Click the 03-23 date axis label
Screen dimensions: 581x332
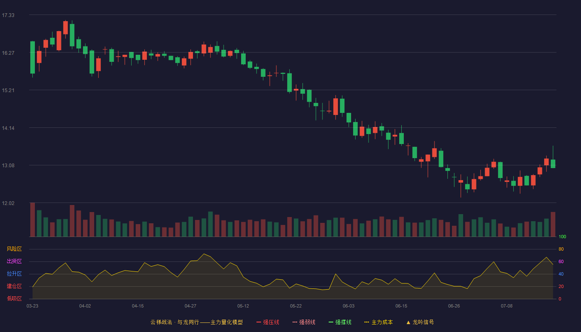[x=32, y=306]
